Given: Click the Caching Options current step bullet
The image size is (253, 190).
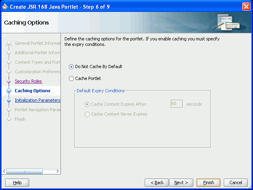Looking at the screenshot, I should point(9,91).
